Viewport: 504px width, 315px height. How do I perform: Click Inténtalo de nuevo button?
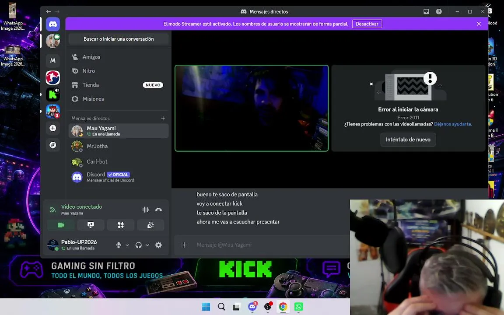(x=408, y=140)
